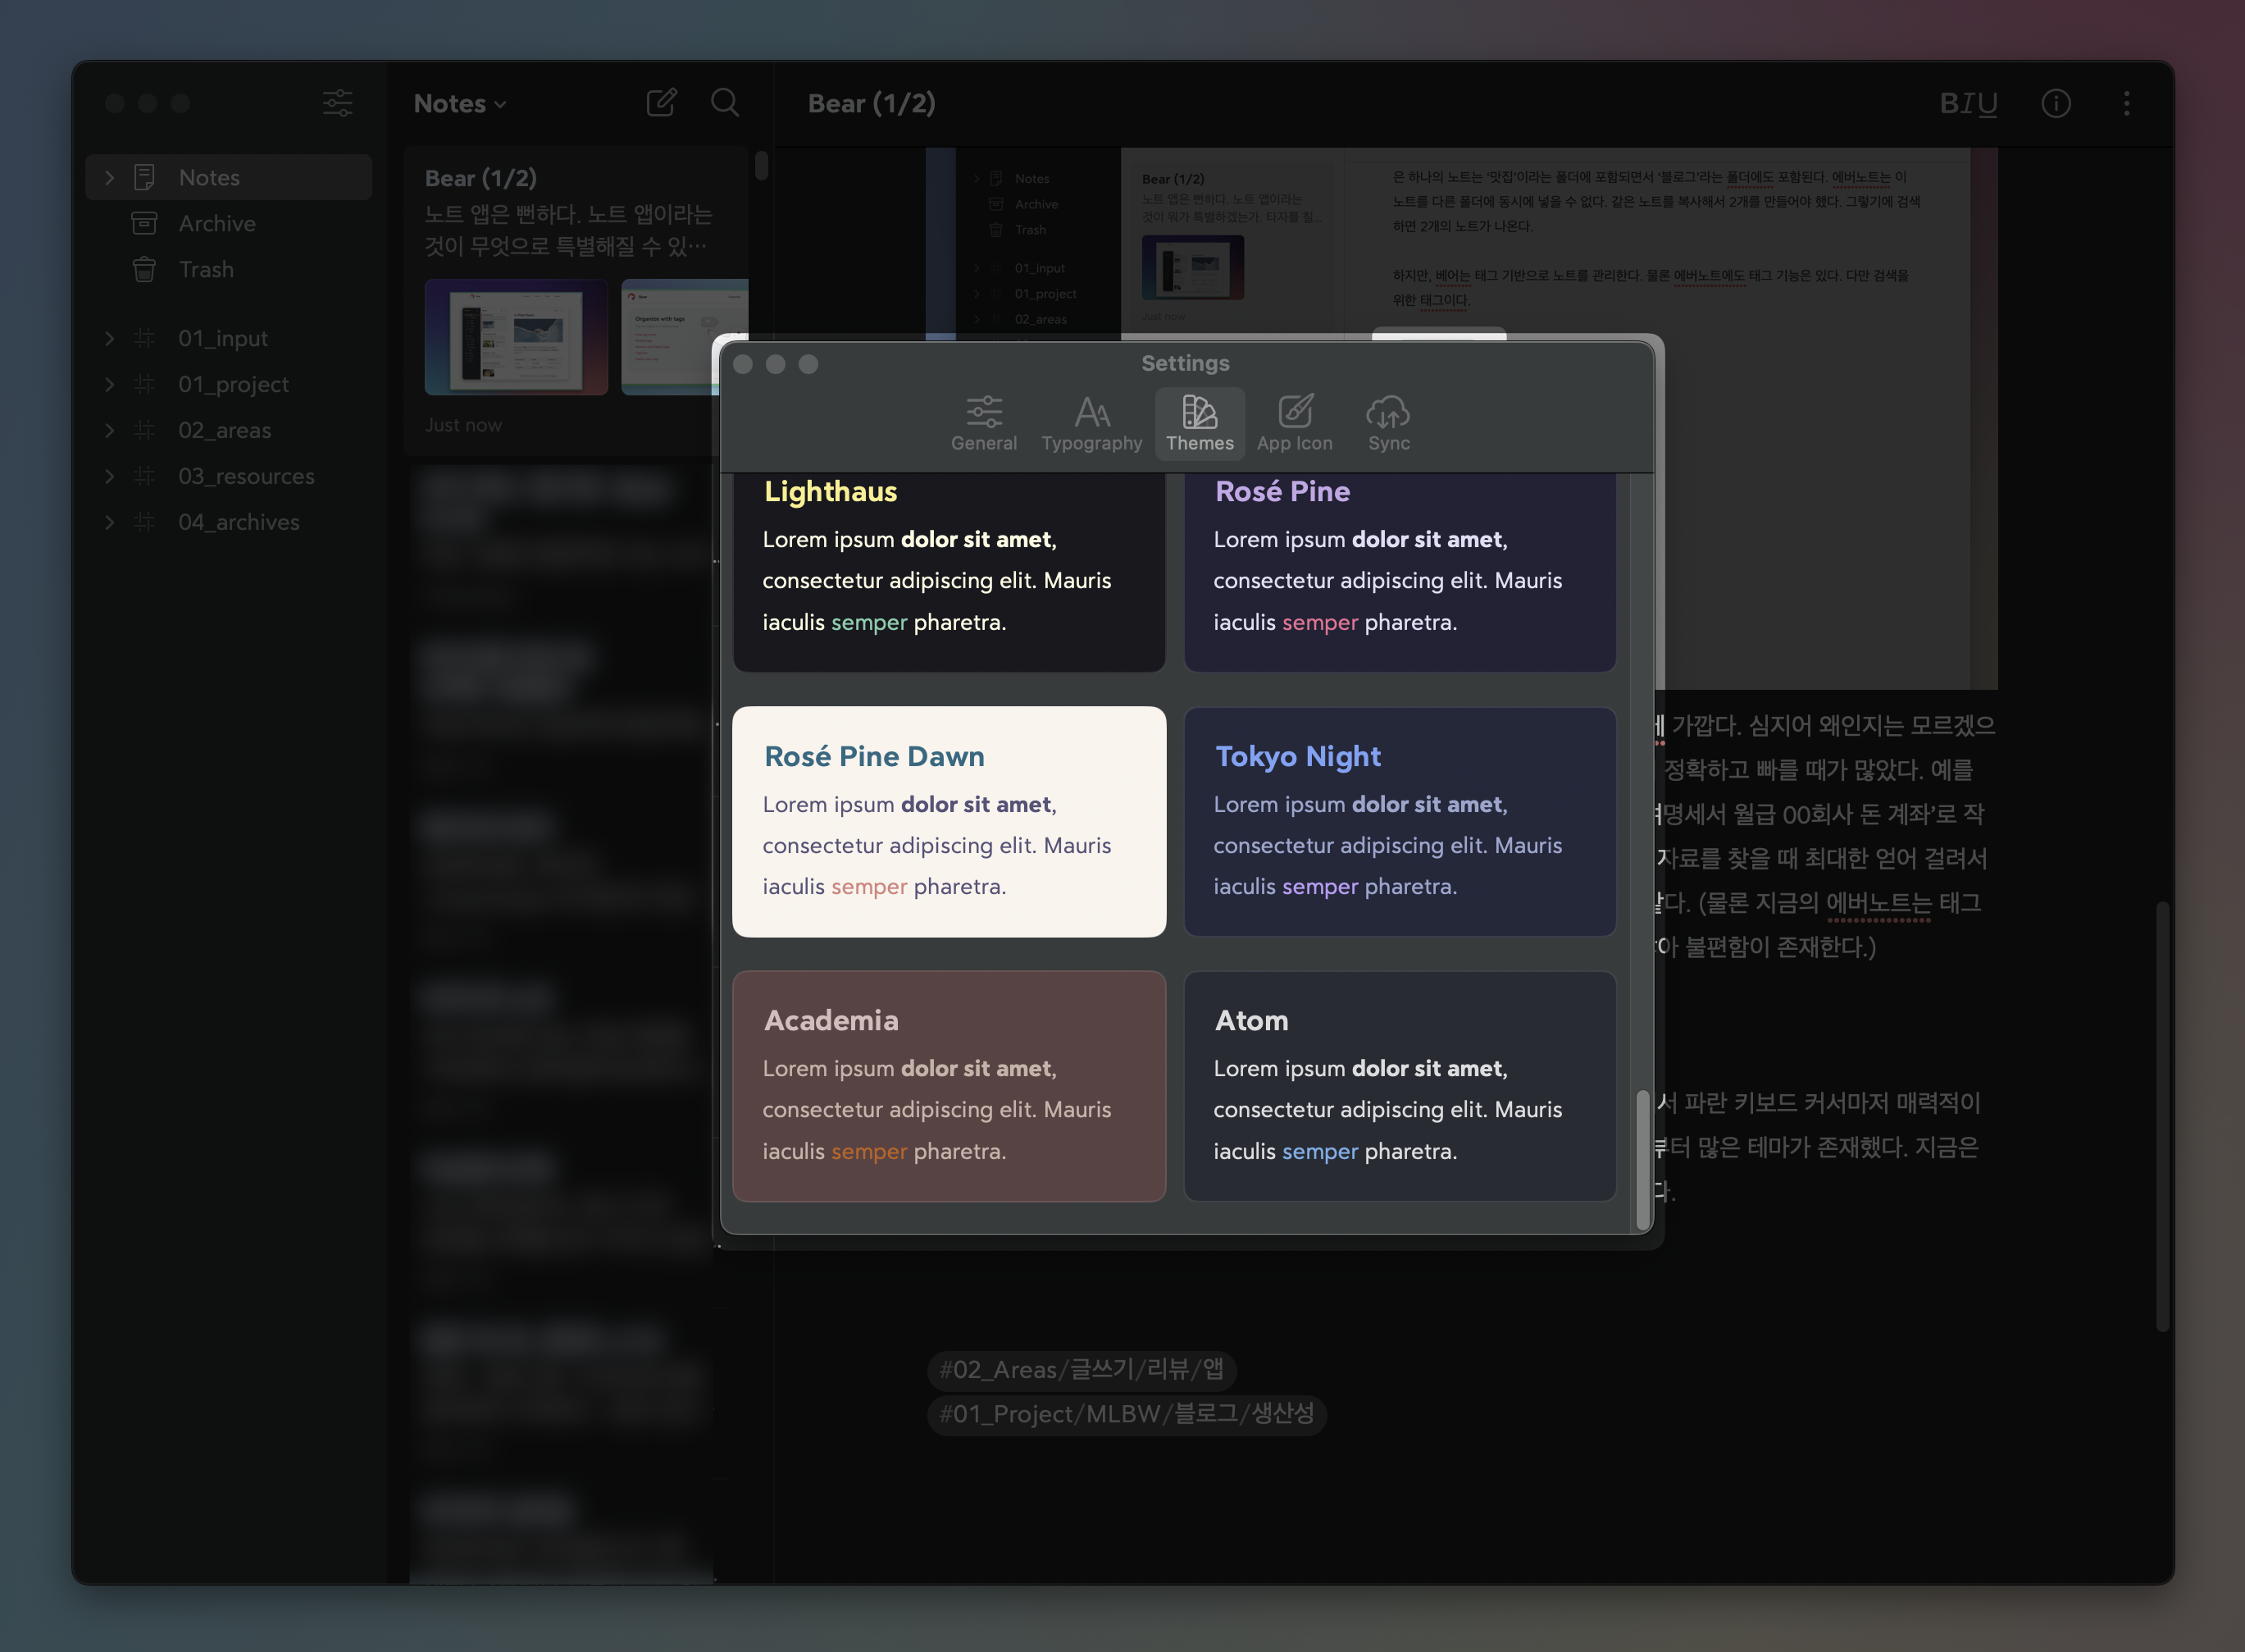Open the Archive folder in sidebar
Image resolution: width=2245 pixels, height=1652 pixels.
tap(229, 224)
